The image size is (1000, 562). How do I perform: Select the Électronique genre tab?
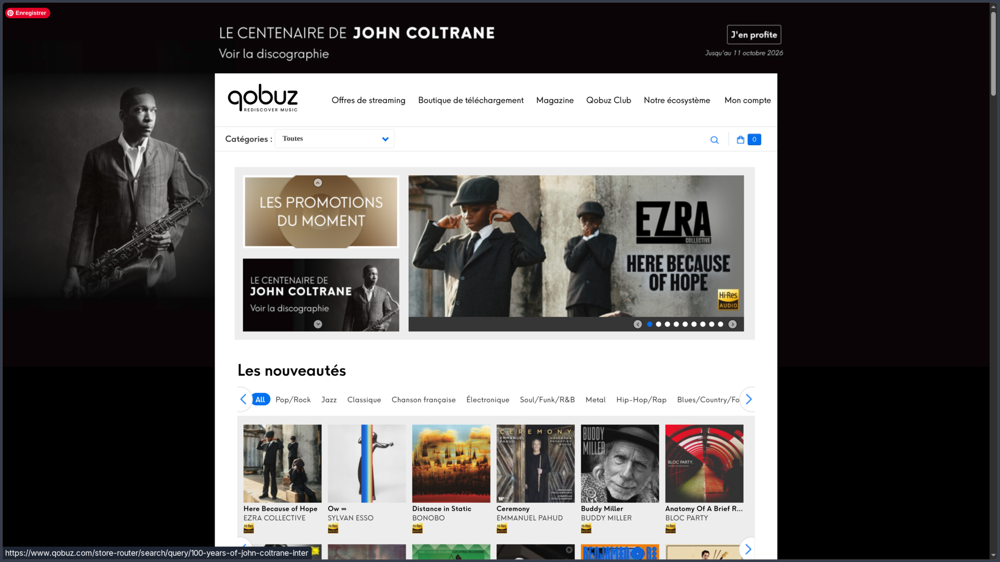[x=488, y=400]
